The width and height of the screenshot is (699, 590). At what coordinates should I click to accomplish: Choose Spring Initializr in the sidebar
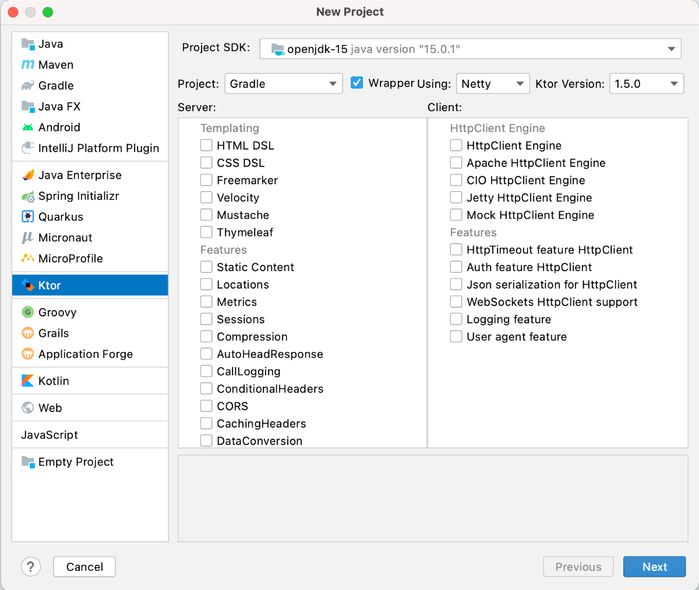point(90,196)
